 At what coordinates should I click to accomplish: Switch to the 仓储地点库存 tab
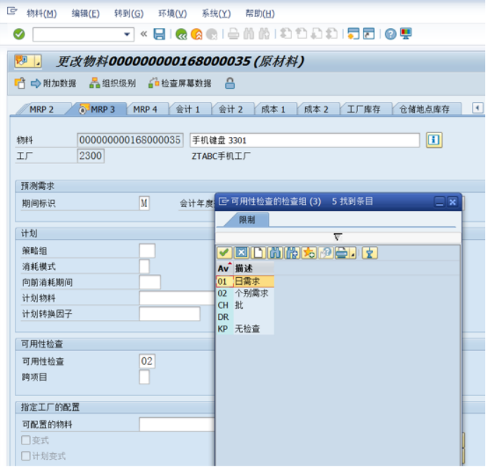pos(425,110)
